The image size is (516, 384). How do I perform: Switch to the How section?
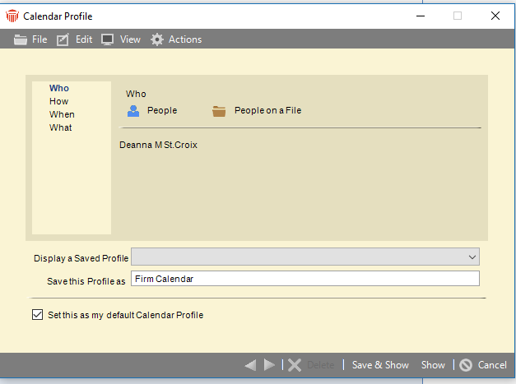pyautogui.click(x=58, y=101)
